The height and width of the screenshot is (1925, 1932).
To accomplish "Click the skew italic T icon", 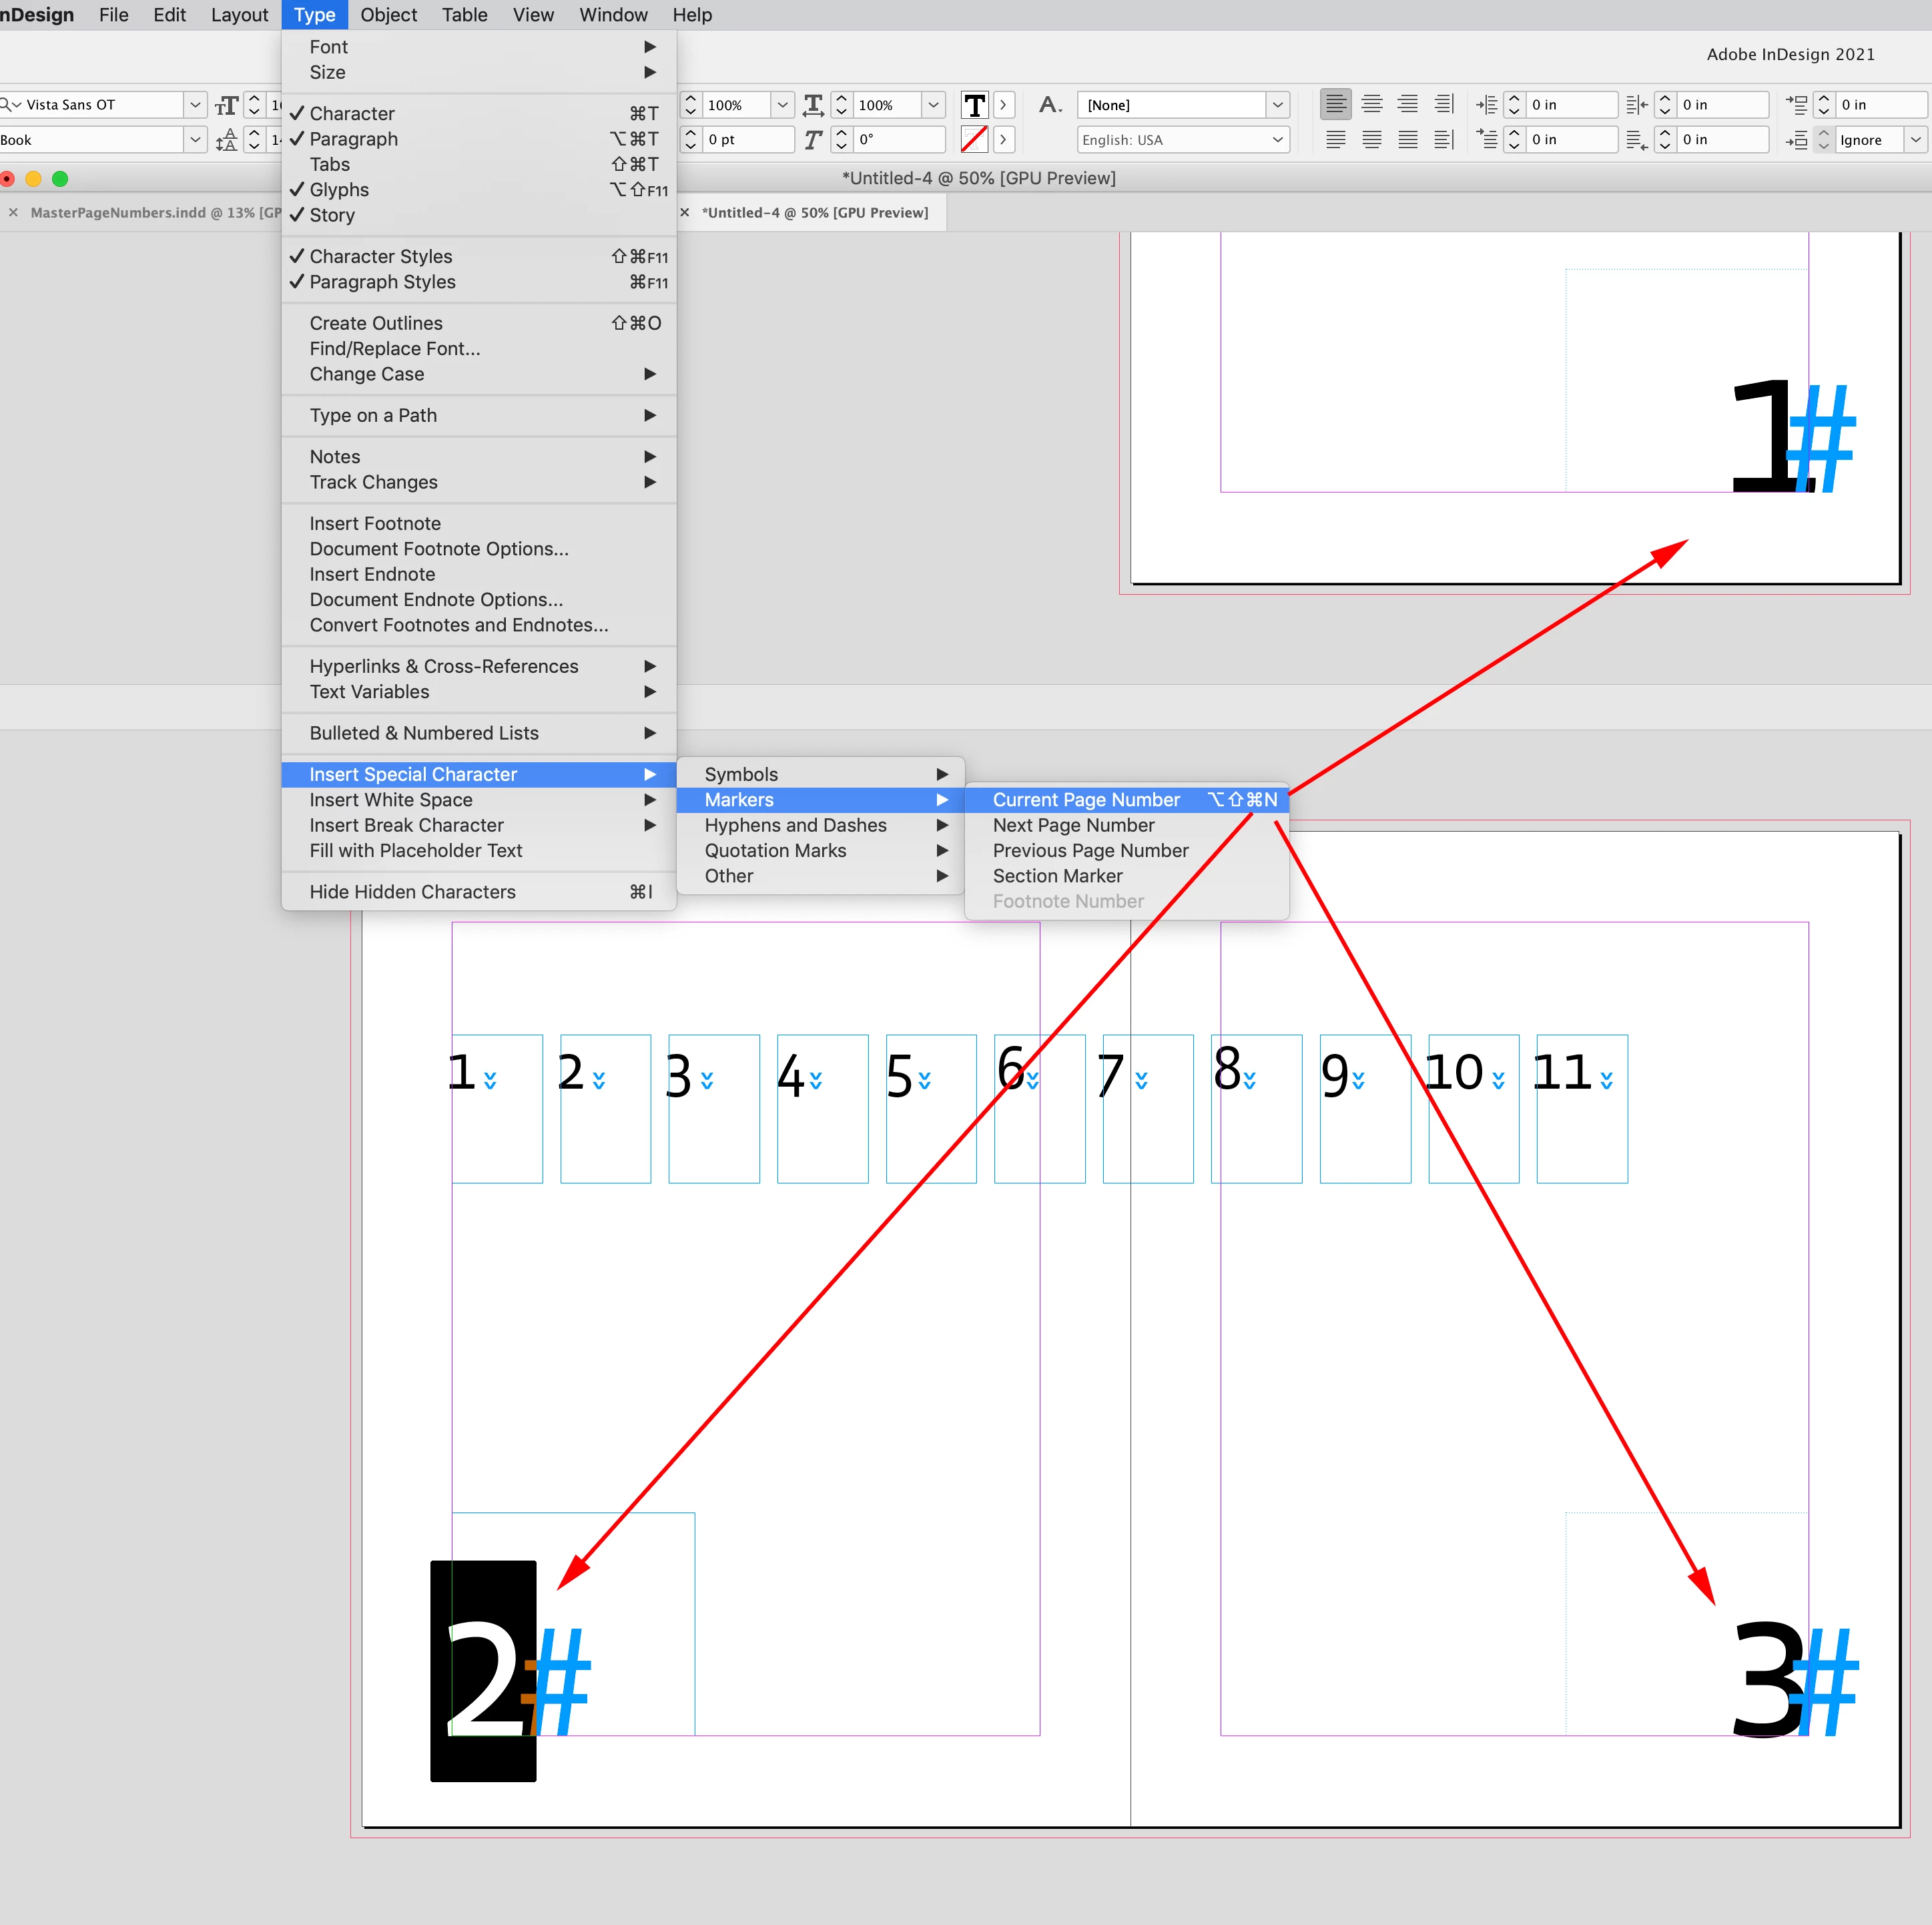I will click(x=813, y=140).
